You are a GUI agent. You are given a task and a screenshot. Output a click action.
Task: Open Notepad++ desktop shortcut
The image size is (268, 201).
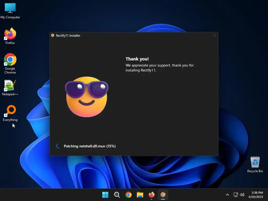coord(10,88)
